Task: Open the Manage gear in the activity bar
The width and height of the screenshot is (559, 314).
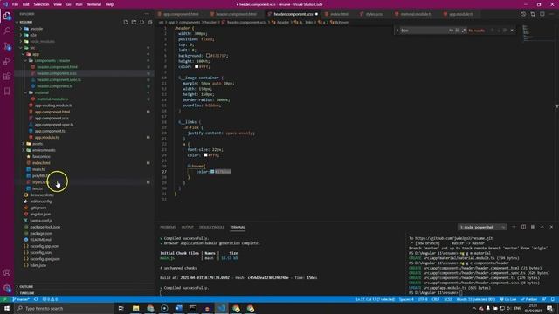Action: click(7, 288)
